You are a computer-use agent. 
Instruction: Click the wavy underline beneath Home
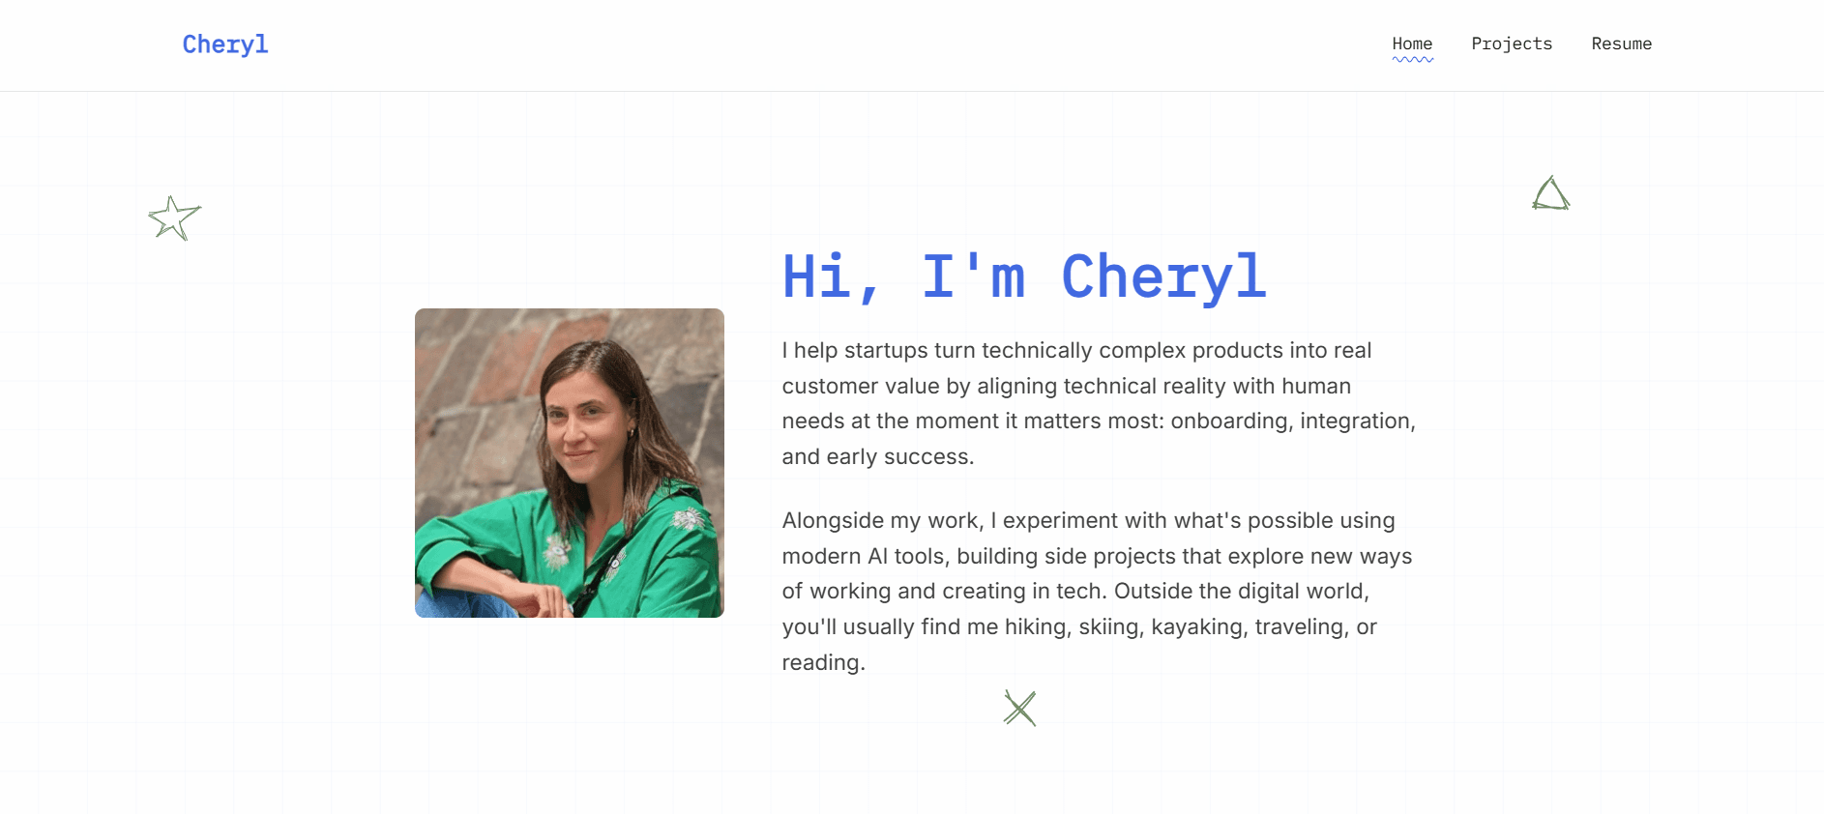(x=1412, y=60)
